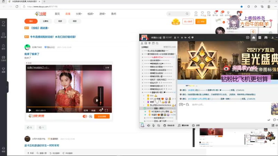Open the apps grid icon in YY bottom bar
Viewport: 278px width, 156px height.
click(273, 125)
